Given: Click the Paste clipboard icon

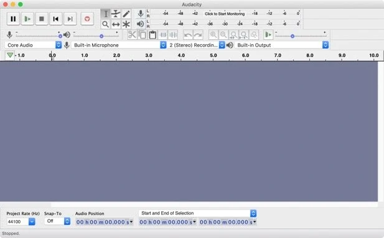Looking at the screenshot, I should tap(152, 35).
